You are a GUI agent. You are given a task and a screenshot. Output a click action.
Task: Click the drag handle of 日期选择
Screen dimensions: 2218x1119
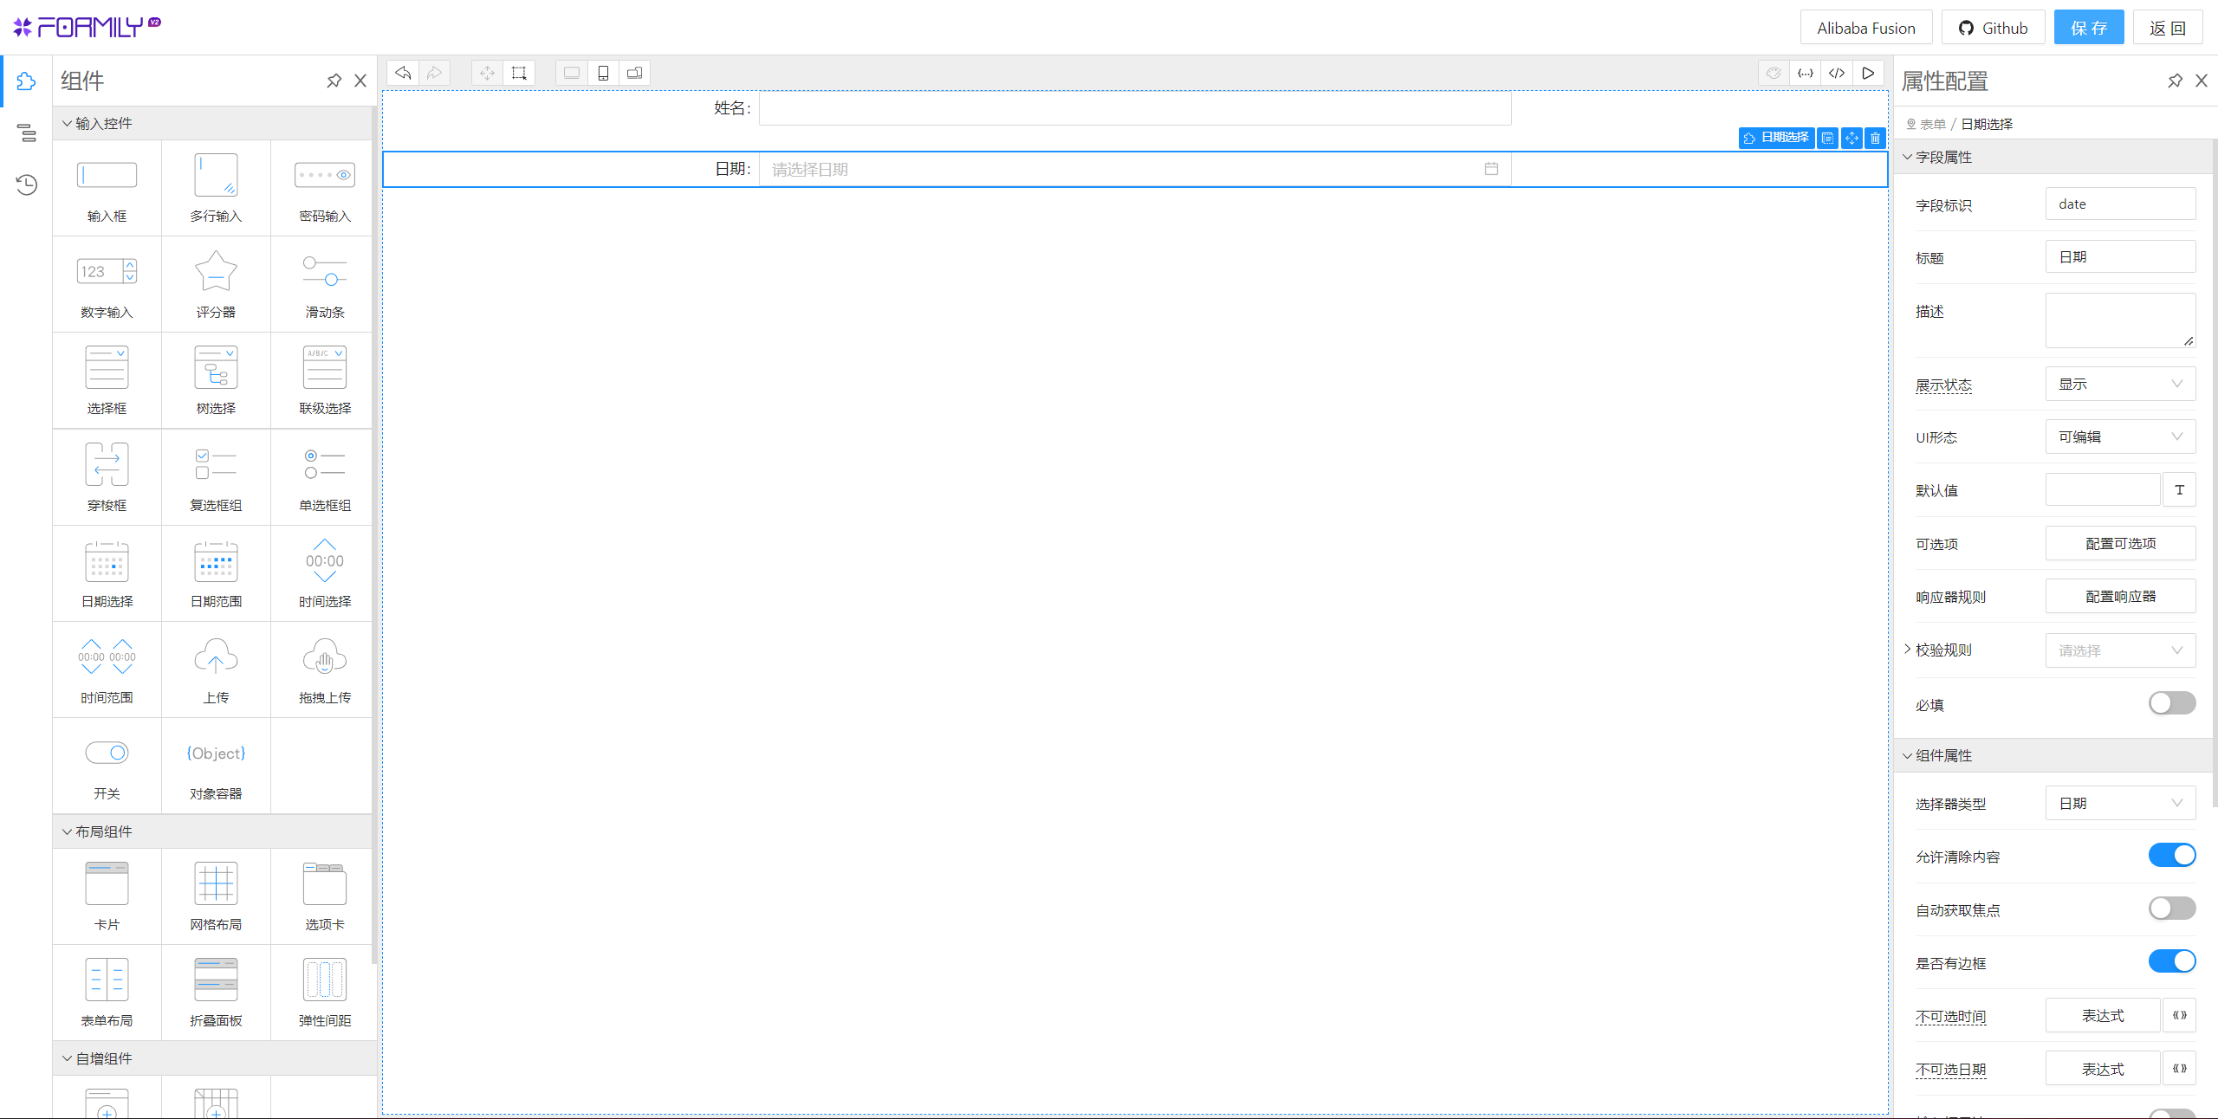[1852, 138]
